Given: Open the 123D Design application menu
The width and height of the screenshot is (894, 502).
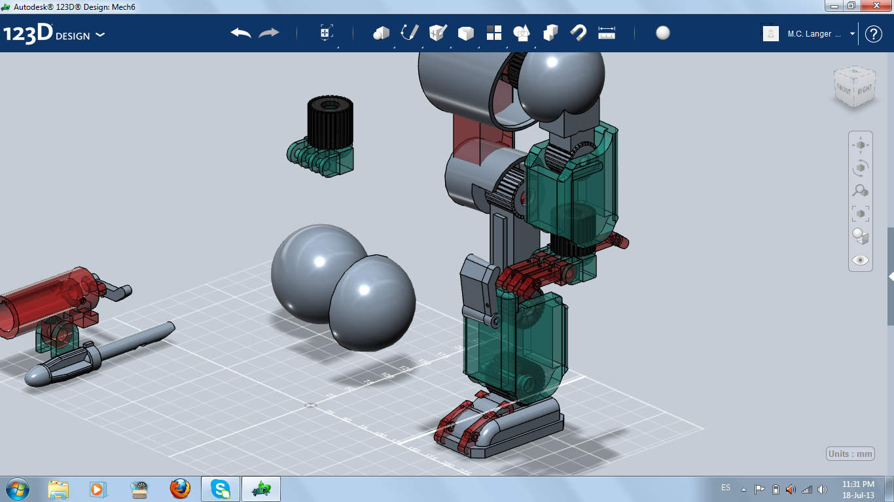Looking at the screenshot, I should [54, 34].
